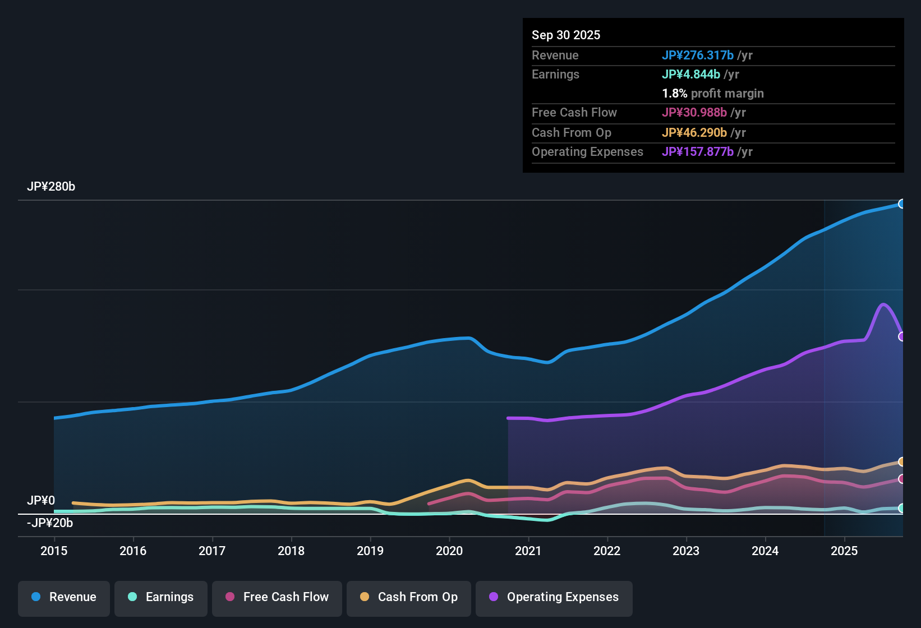
Task: Collapse the Free Cash Flow tooltip row
Action: coord(574,113)
